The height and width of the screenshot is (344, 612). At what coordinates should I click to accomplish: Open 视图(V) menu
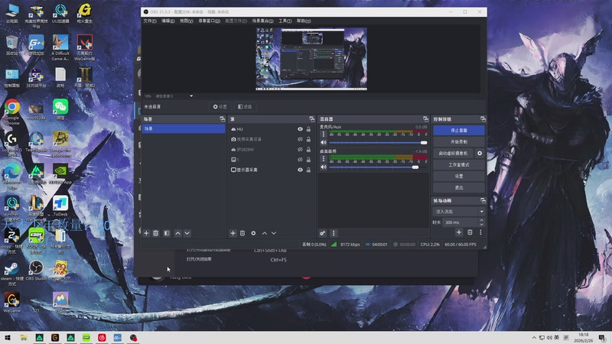[186, 21]
